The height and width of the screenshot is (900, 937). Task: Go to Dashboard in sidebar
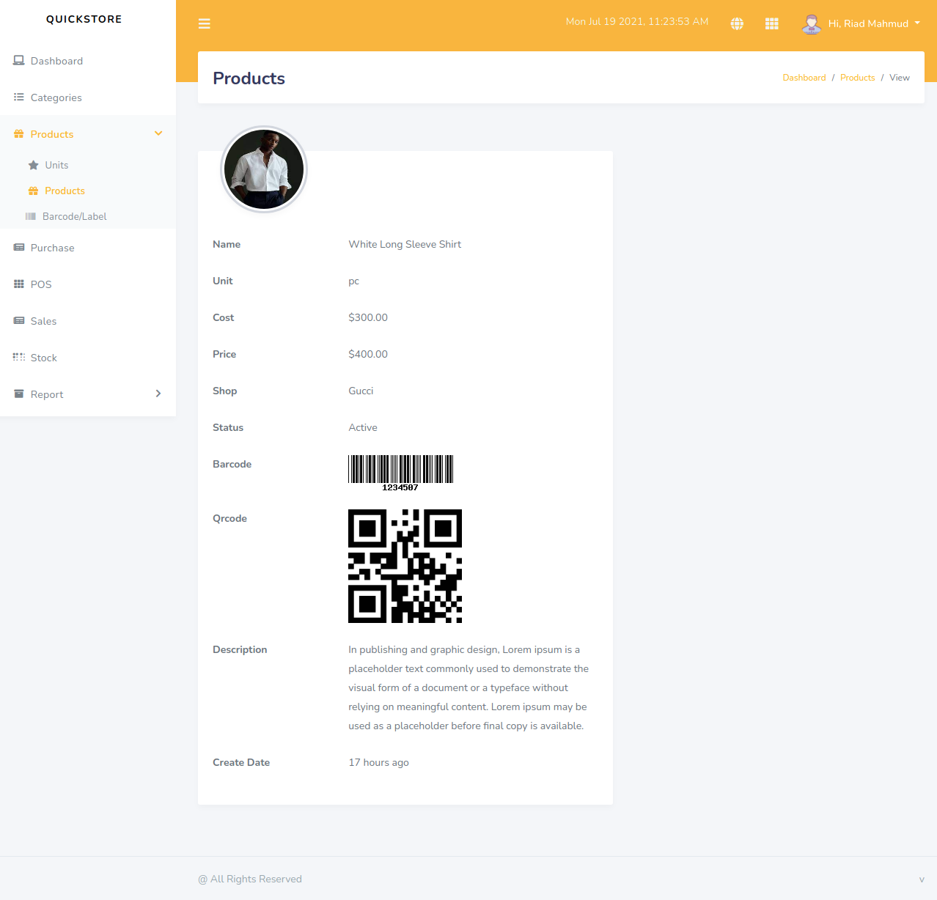point(56,61)
